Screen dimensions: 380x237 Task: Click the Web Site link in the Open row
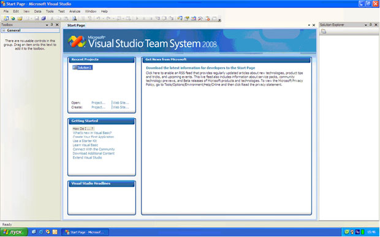[121, 103]
